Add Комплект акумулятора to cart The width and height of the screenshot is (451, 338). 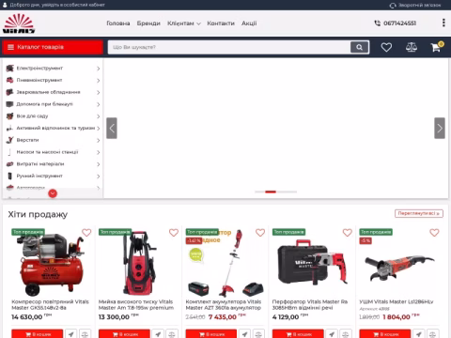coord(211,333)
